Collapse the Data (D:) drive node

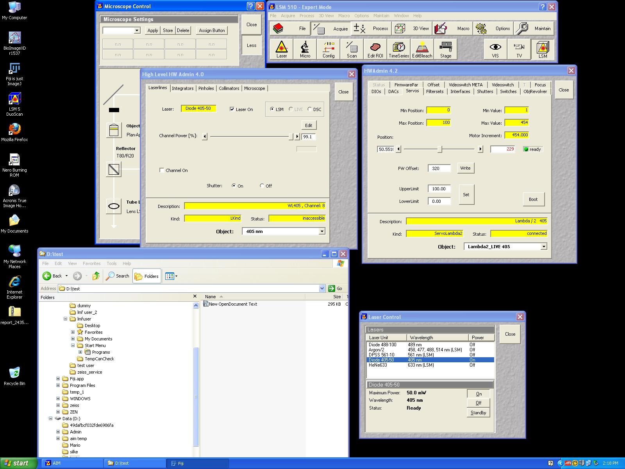pyautogui.click(x=50, y=419)
